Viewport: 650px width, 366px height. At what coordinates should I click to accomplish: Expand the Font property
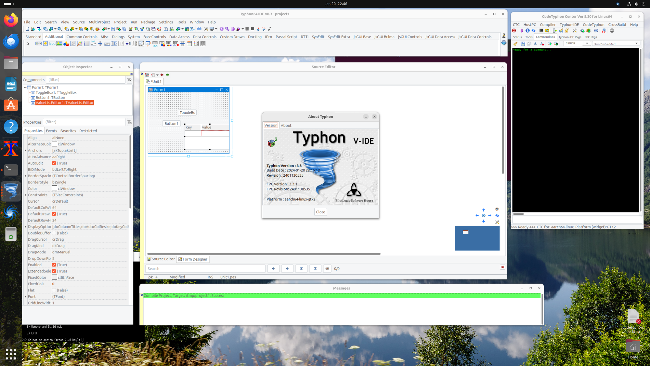click(x=25, y=297)
